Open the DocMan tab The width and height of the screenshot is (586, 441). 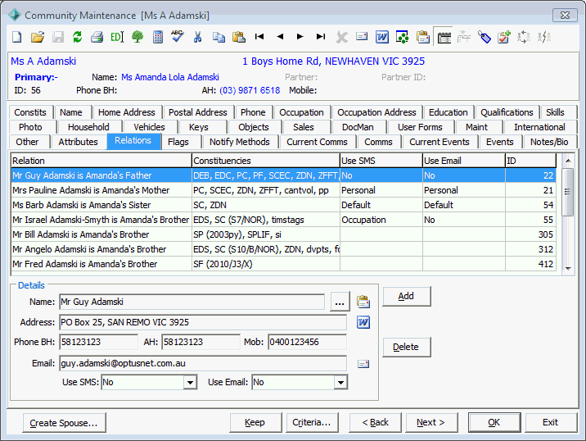click(358, 127)
